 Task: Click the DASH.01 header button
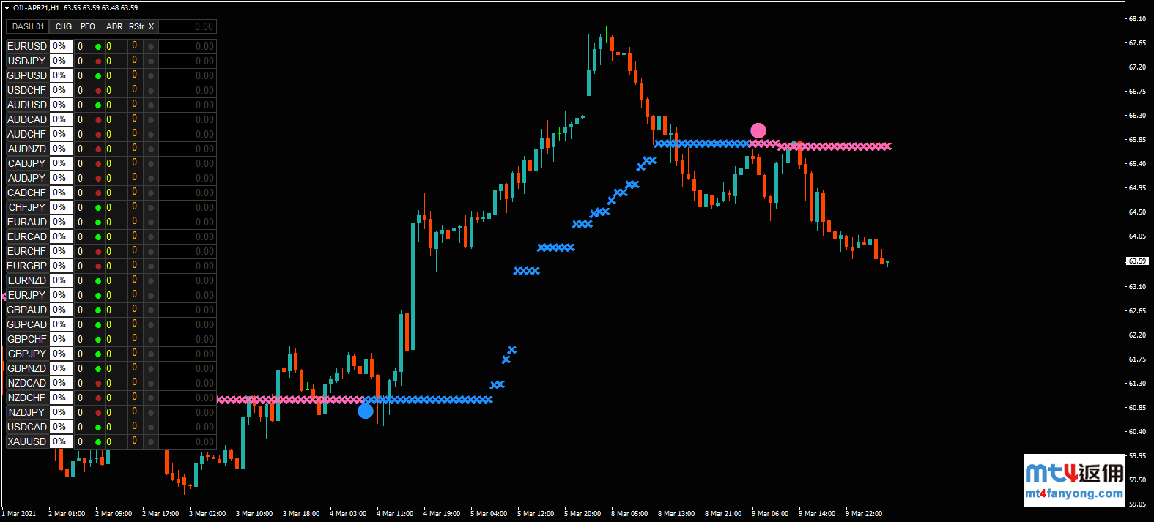[x=28, y=26]
